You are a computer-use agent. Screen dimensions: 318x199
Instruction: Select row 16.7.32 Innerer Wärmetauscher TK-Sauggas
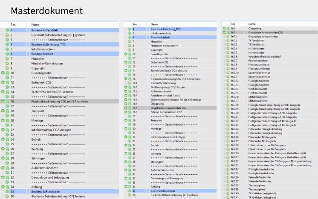pyautogui.click(x=270, y=161)
